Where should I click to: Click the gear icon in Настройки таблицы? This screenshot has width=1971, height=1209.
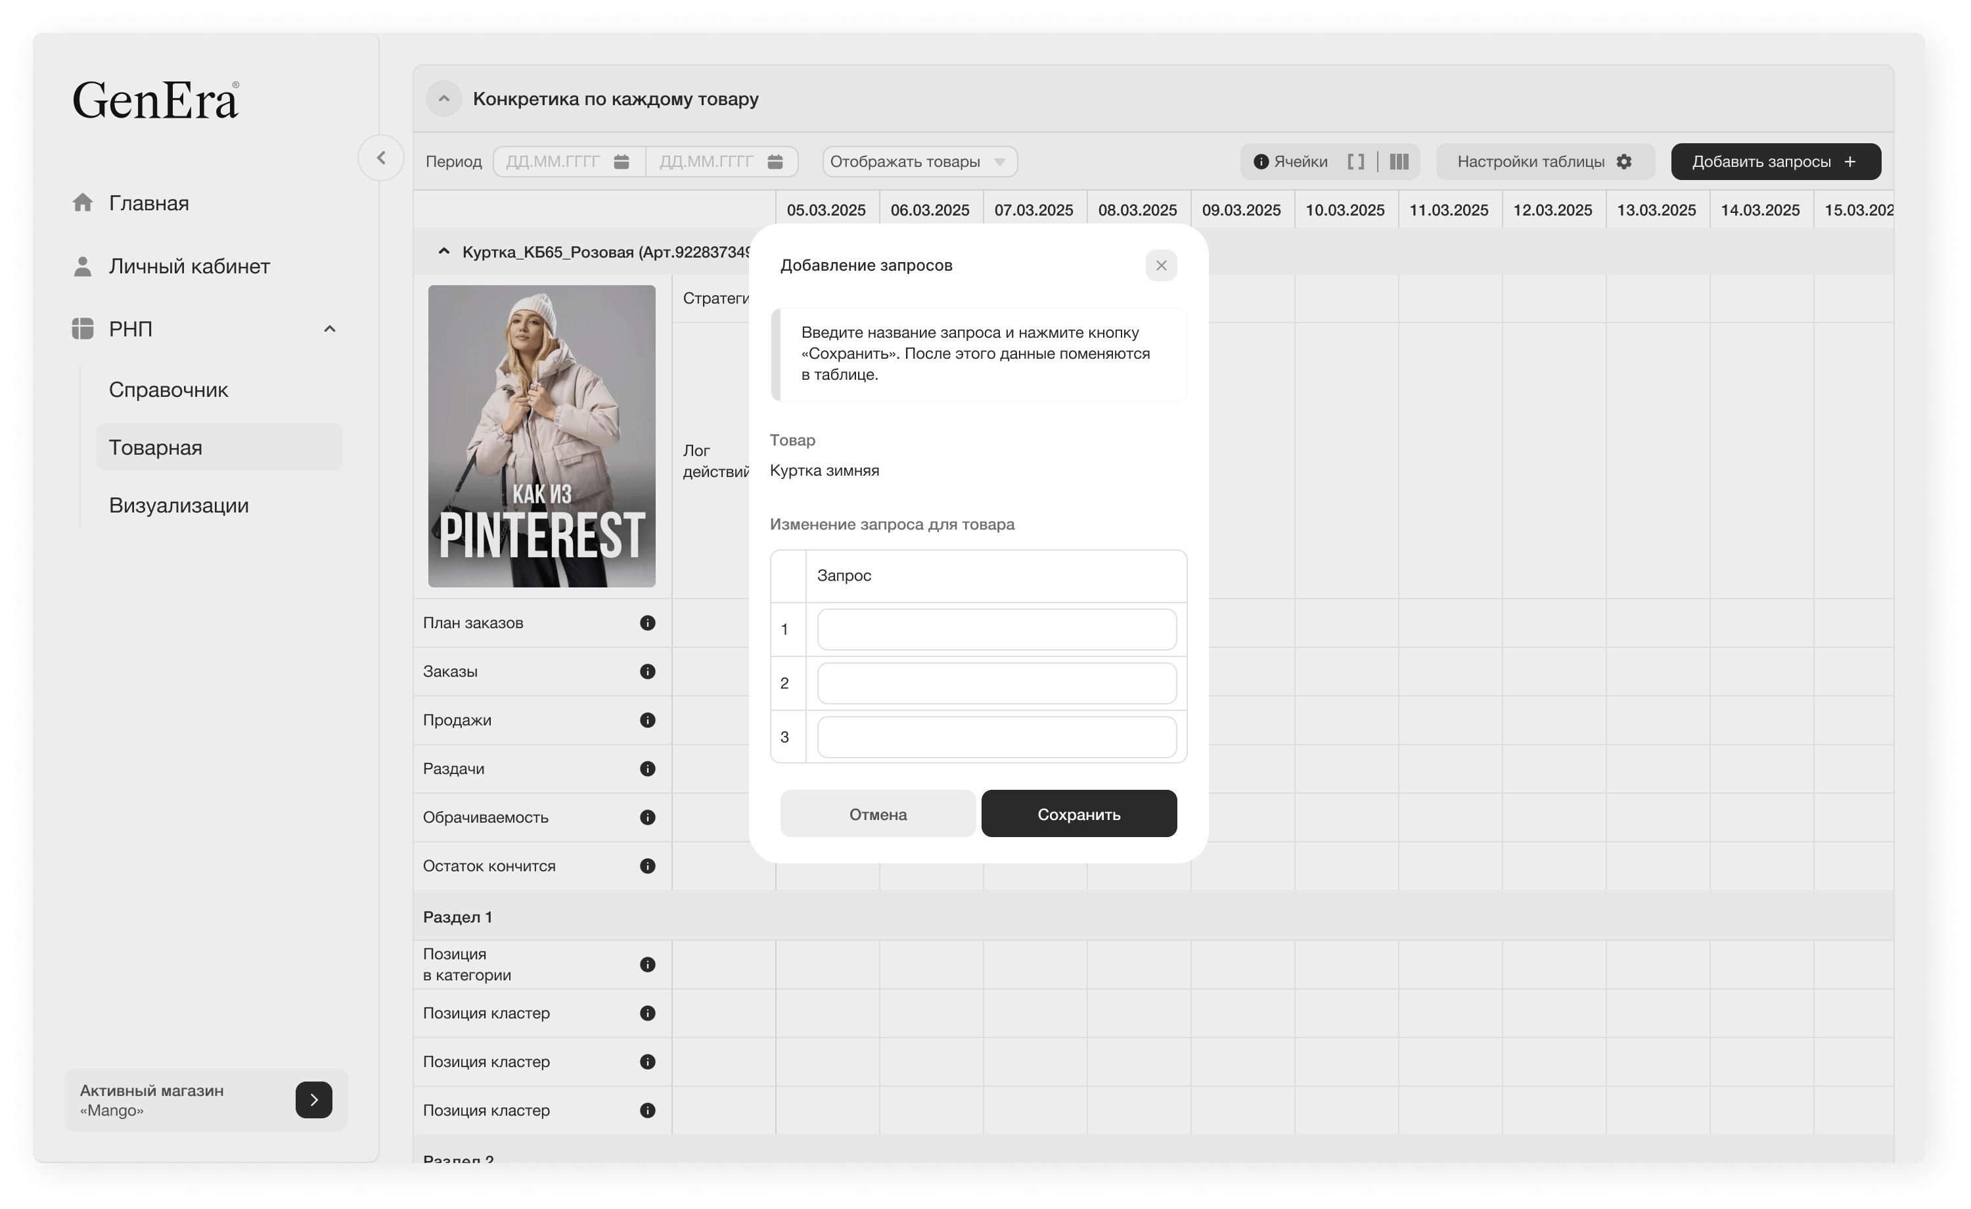pyautogui.click(x=1624, y=162)
